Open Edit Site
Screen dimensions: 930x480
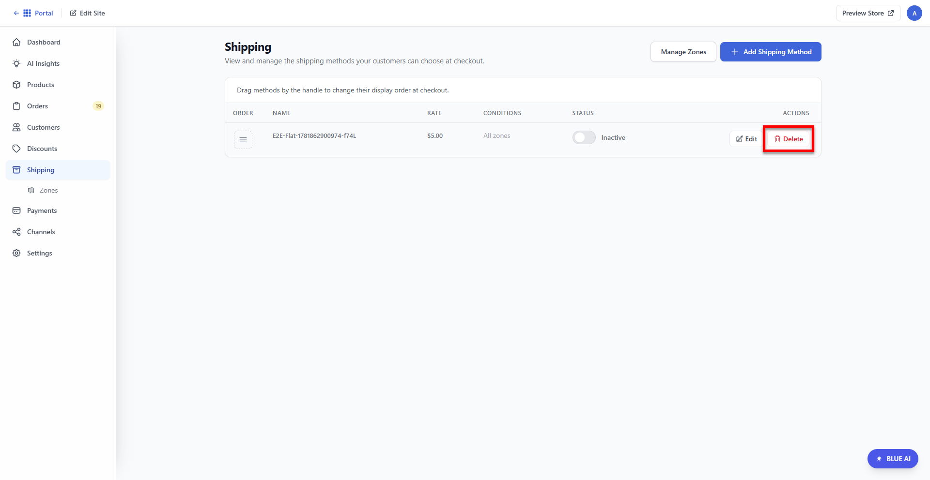pyautogui.click(x=88, y=13)
